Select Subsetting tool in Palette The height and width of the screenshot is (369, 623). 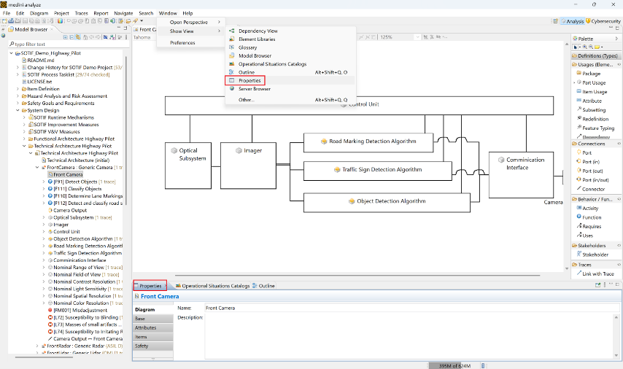(591, 110)
